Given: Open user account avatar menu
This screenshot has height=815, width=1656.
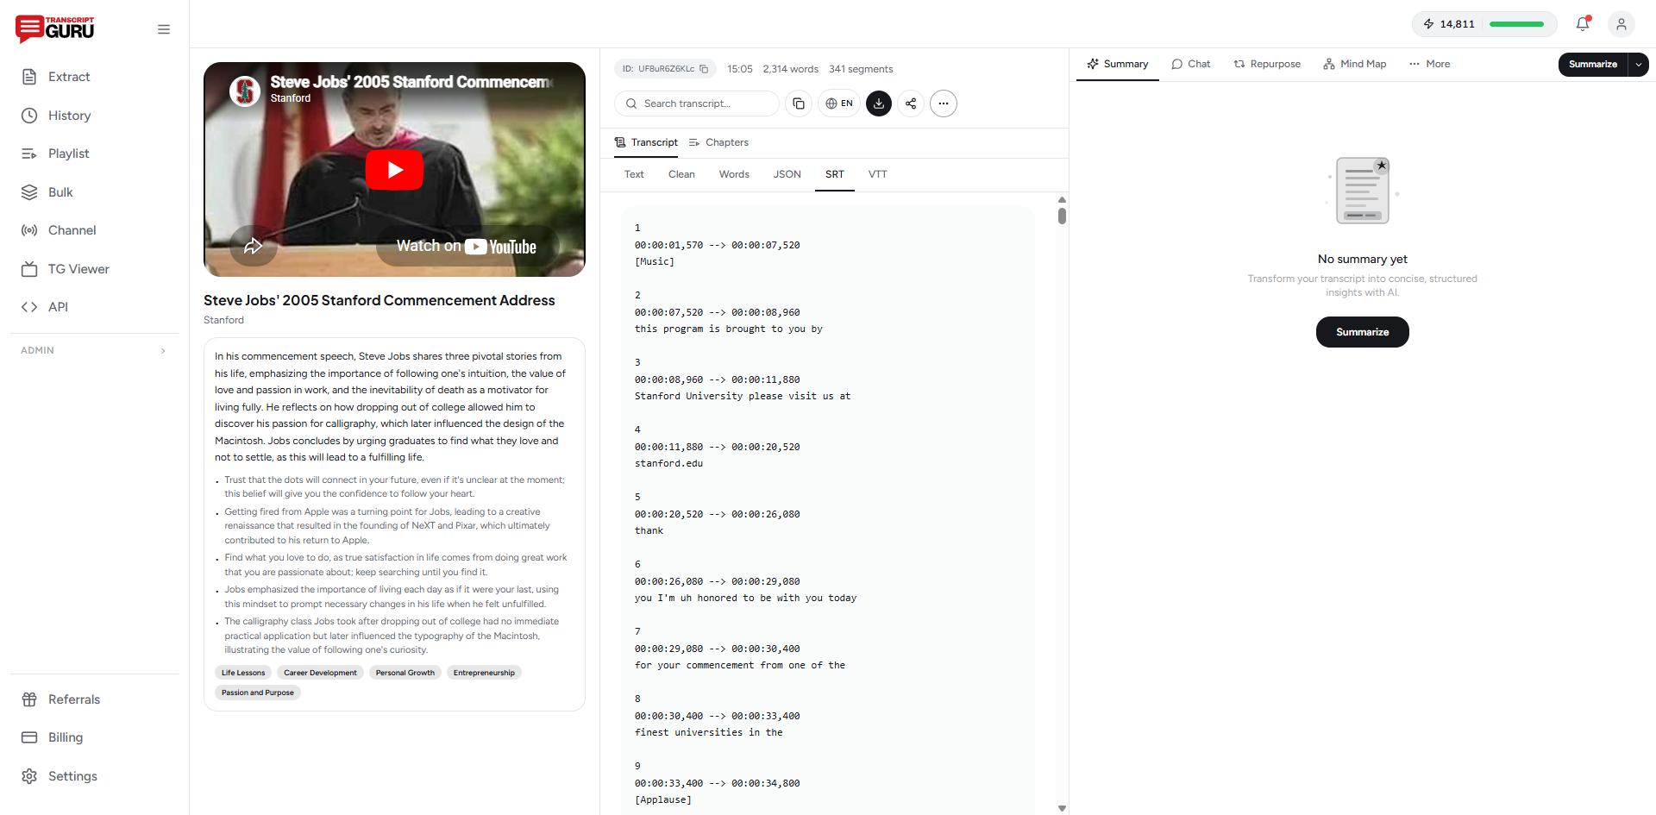Looking at the screenshot, I should pyautogui.click(x=1621, y=24).
